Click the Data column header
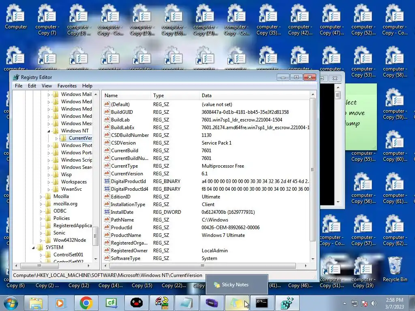This screenshot has width=415, height=311. point(254,96)
